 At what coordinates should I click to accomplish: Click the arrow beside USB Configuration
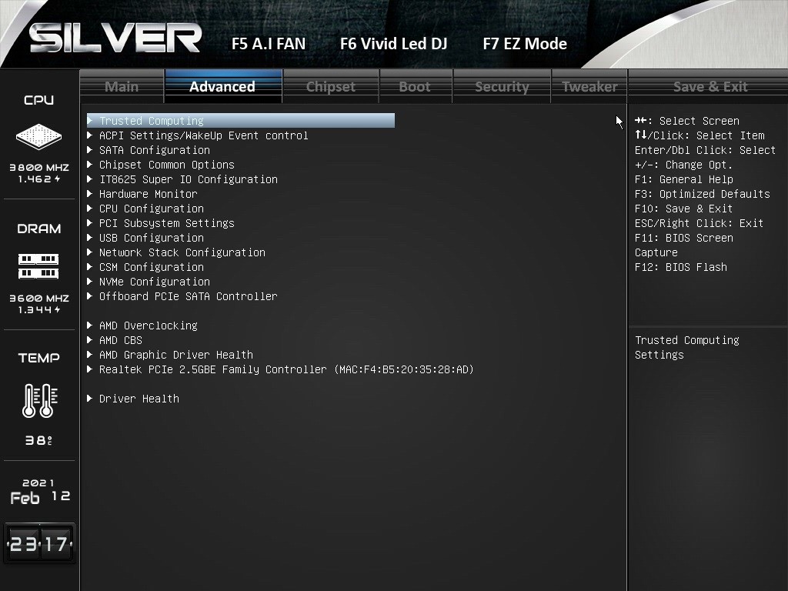coord(90,237)
